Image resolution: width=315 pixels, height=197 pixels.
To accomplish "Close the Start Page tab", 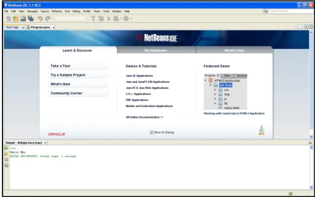I will coord(23,27).
